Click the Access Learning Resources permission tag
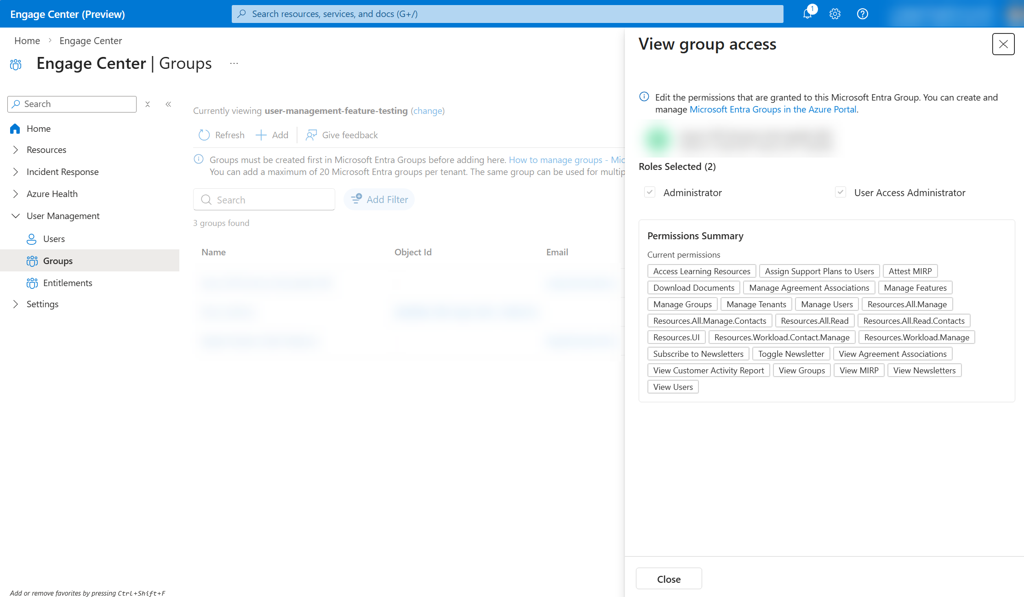 point(702,271)
